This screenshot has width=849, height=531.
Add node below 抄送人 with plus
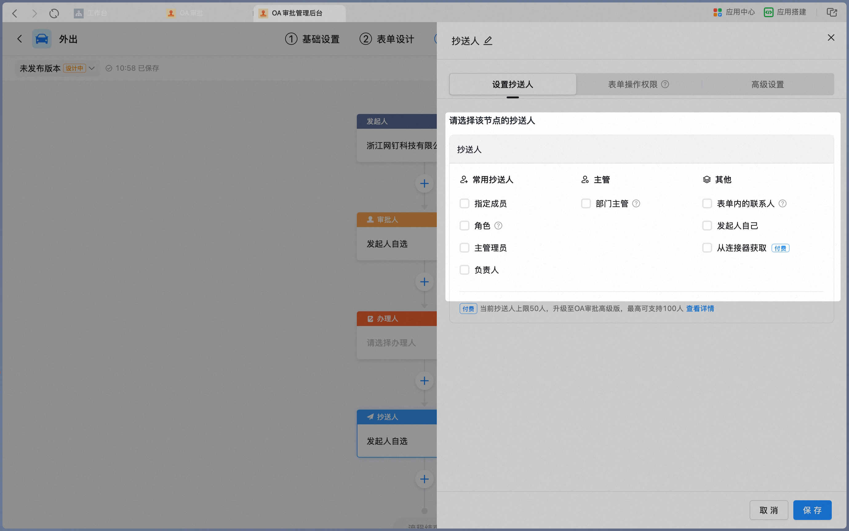[x=424, y=479]
